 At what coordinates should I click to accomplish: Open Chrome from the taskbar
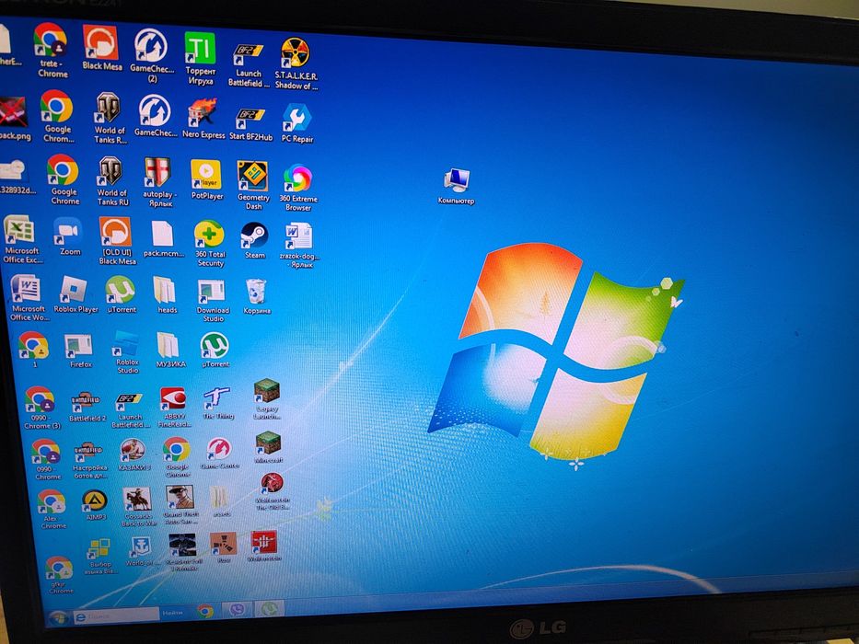(205, 611)
